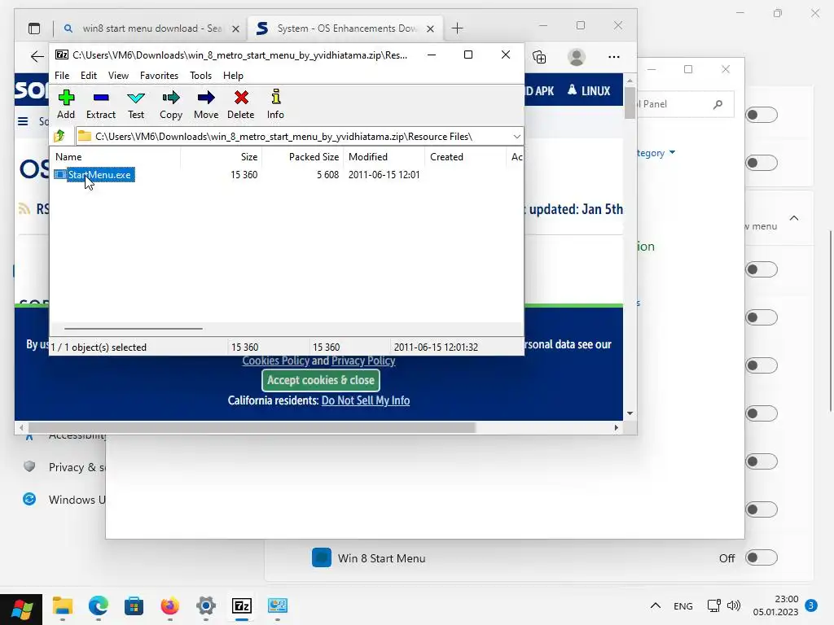Viewport: 834px width, 625px height.
Task: Open the Edge profile icon
Action: (x=577, y=57)
